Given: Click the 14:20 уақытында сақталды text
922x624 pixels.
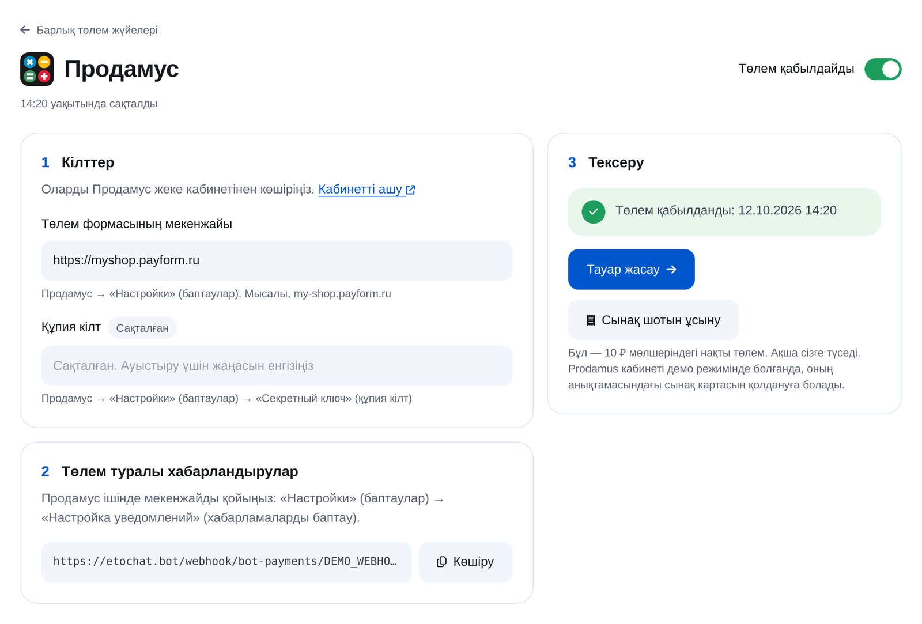Looking at the screenshot, I should pos(89,104).
